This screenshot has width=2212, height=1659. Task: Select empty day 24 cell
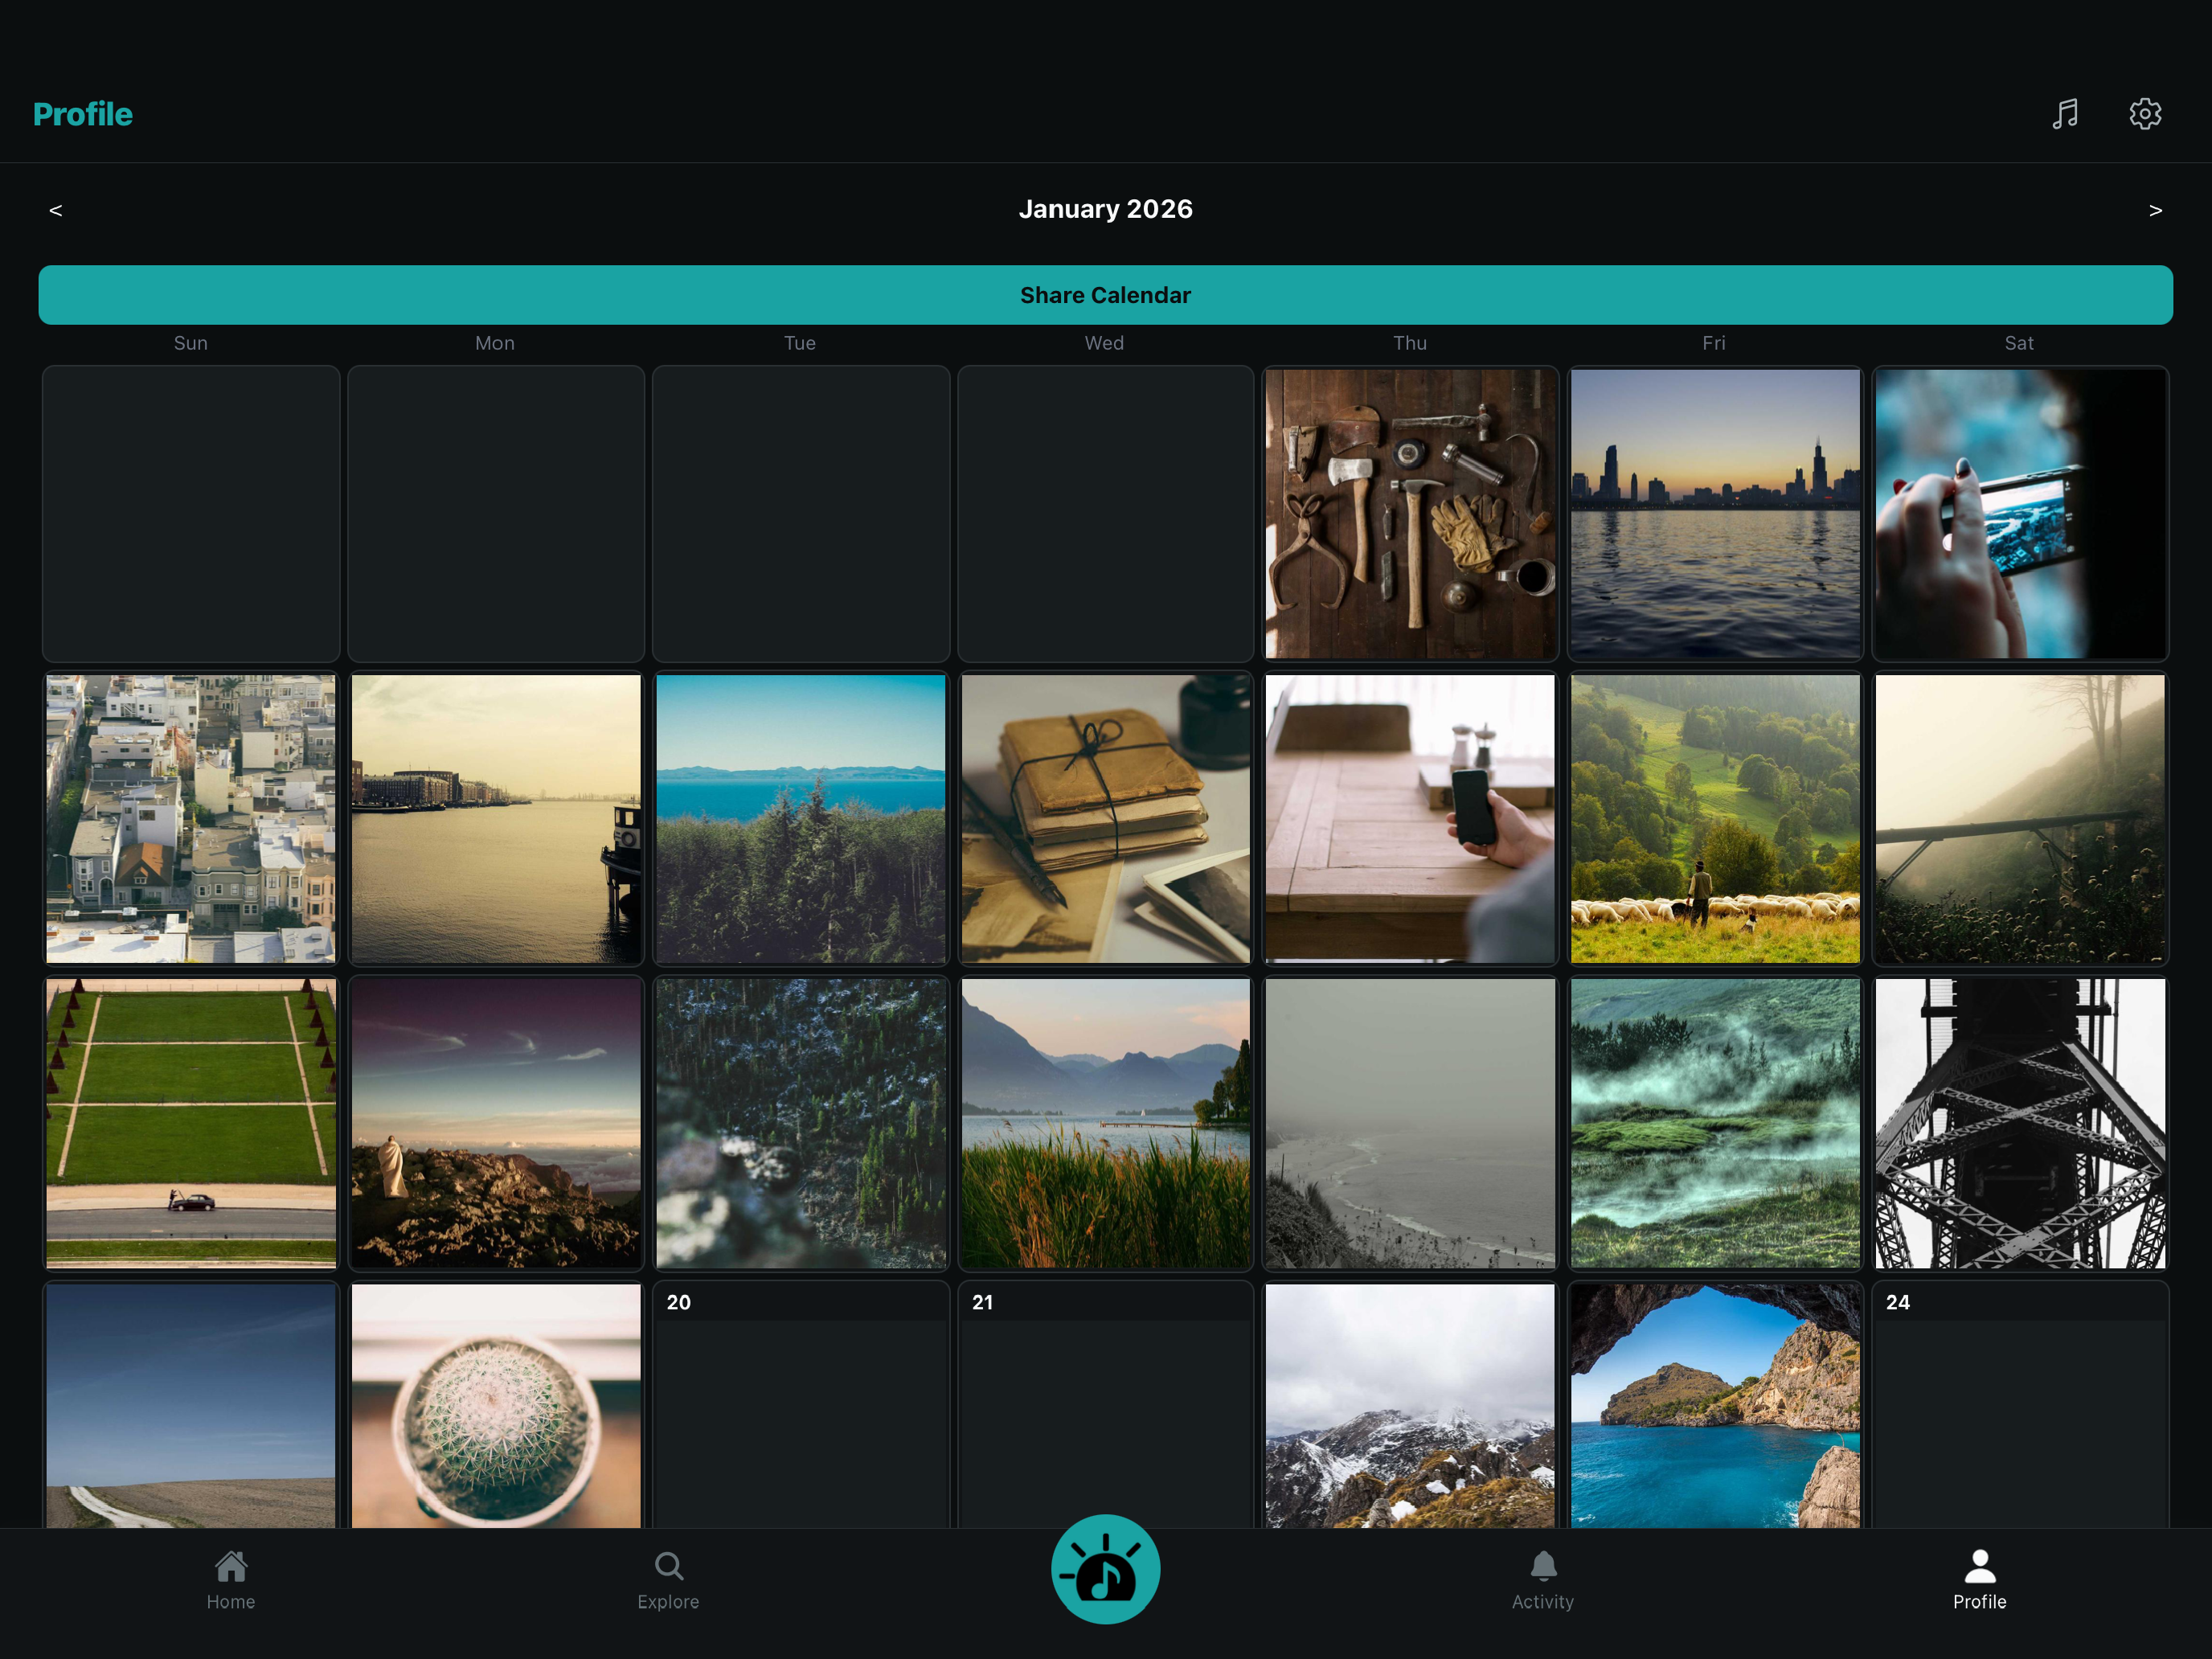coord(2020,1406)
